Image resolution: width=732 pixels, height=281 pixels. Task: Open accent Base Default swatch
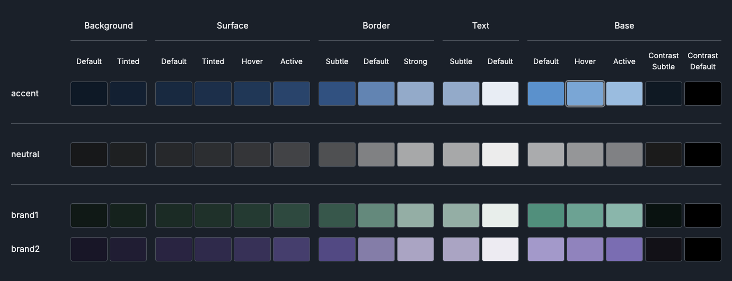(546, 94)
